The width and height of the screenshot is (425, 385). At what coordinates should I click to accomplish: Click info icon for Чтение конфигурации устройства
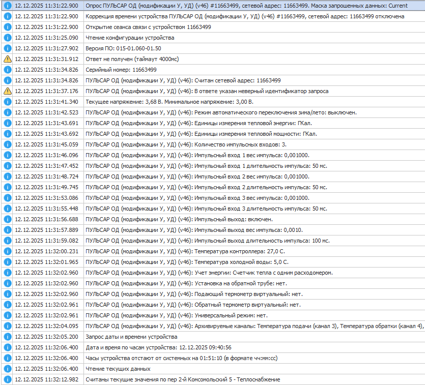point(7,38)
